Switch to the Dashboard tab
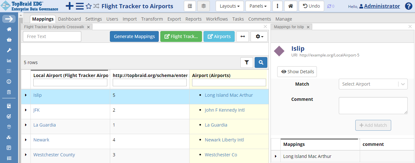Image resolution: width=415 pixels, height=163 pixels. click(x=70, y=19)
